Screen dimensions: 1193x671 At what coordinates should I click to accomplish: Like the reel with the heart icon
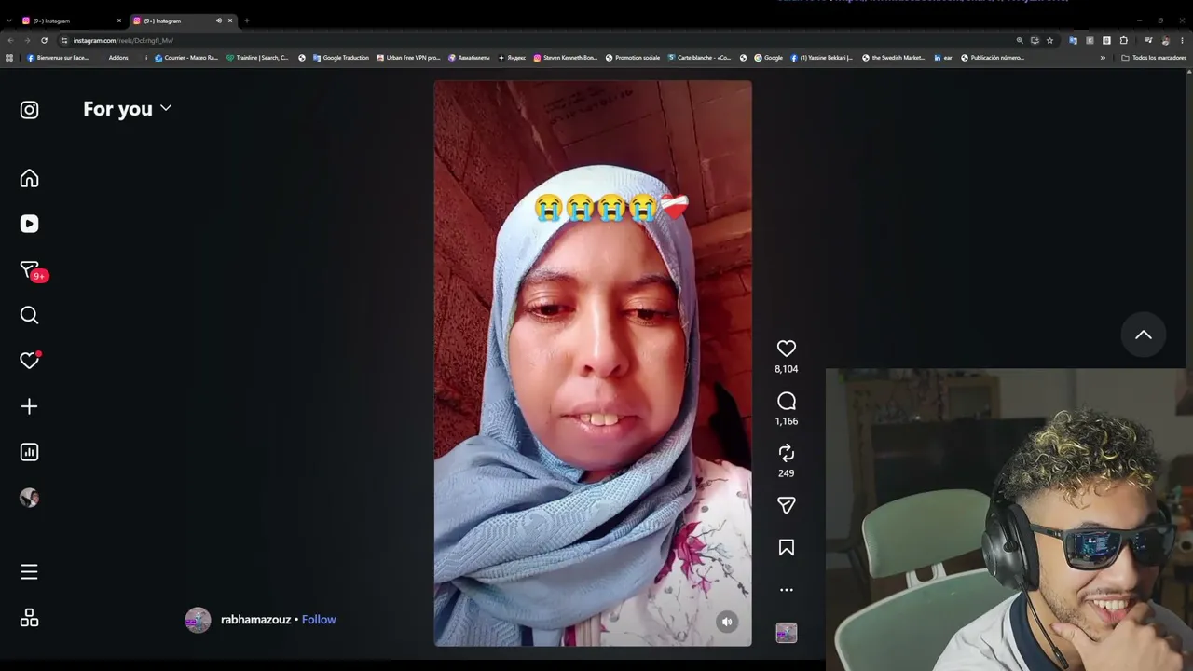[x=787, y=349]
